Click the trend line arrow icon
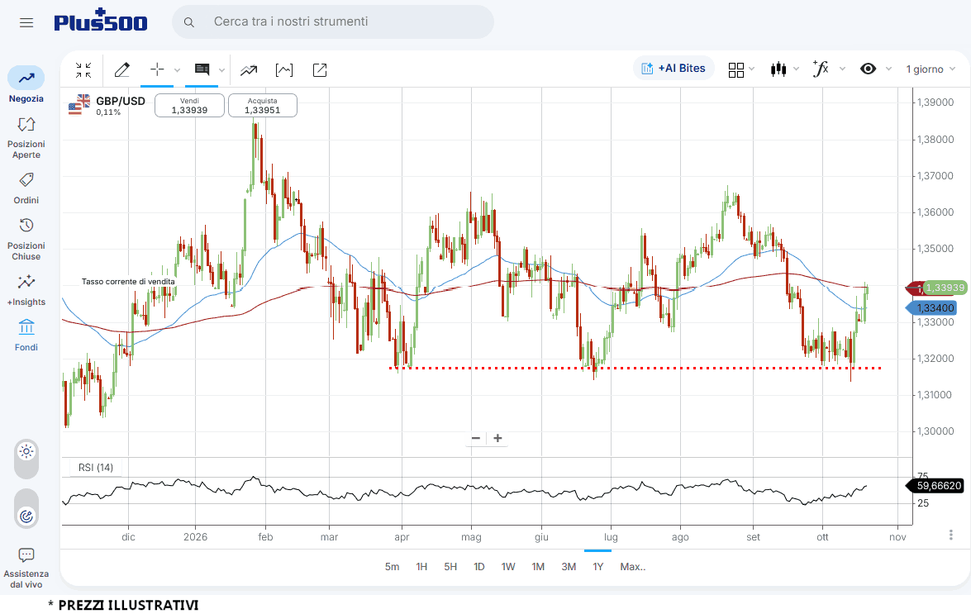Screen dimensions: 971x614 249,70
